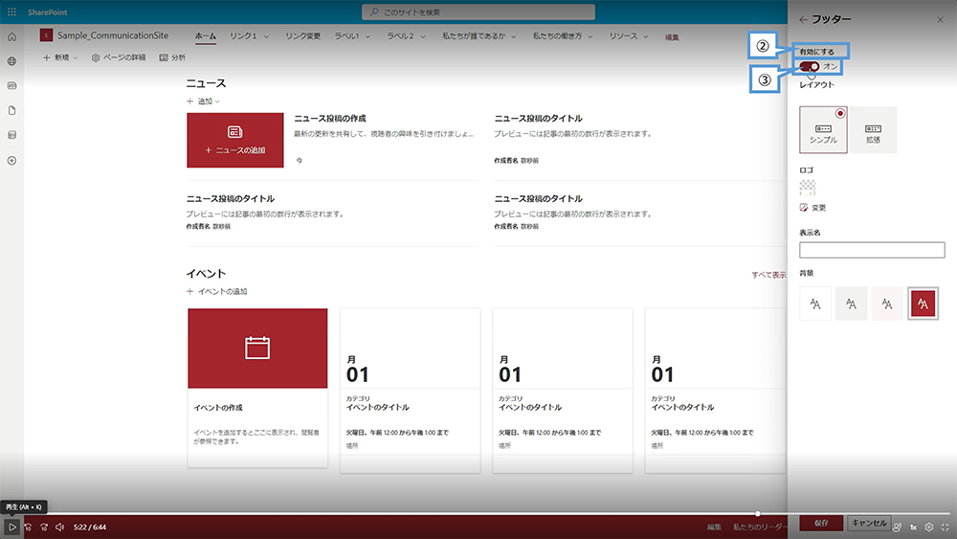This screenshot has width=957, height=539.
Task: Click the イベントの作成 card text
Action: pyautogui.click(x=218, y=408)
